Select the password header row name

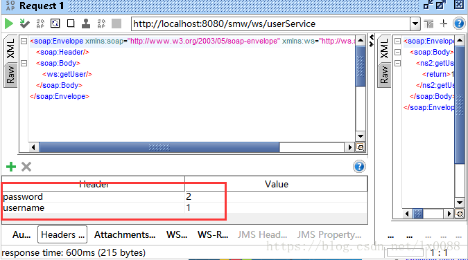[23, 196]
